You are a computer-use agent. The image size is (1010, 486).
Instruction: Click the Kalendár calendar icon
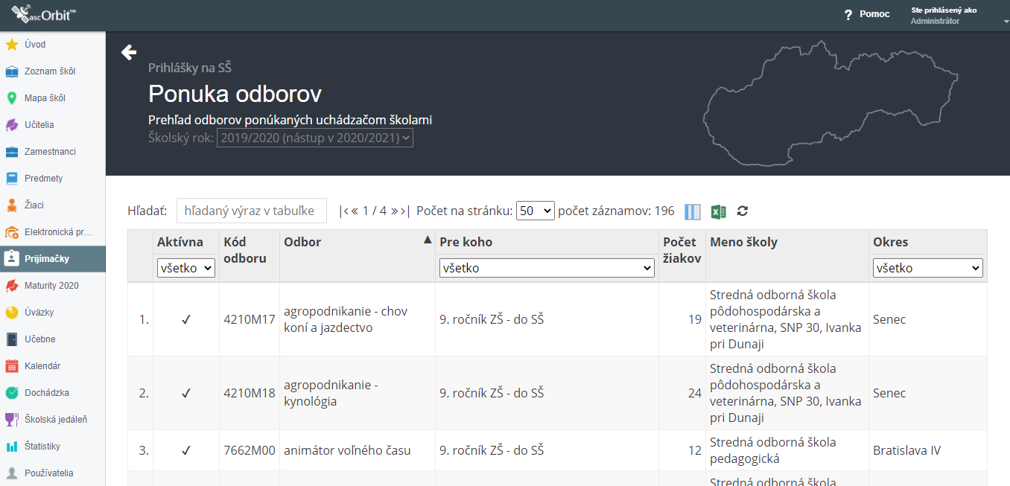[x=11, y=366]
